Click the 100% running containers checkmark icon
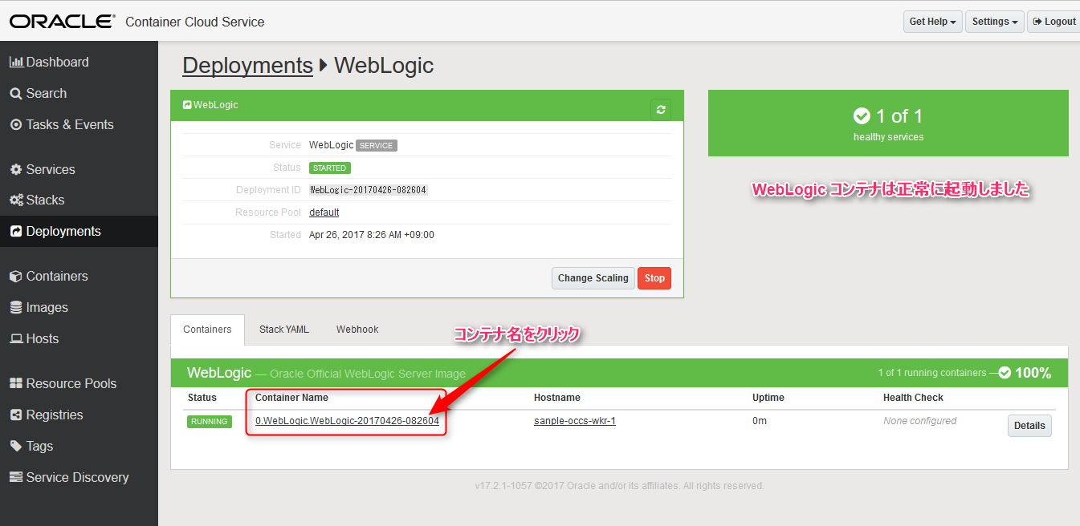 (x=1005, y=373)
